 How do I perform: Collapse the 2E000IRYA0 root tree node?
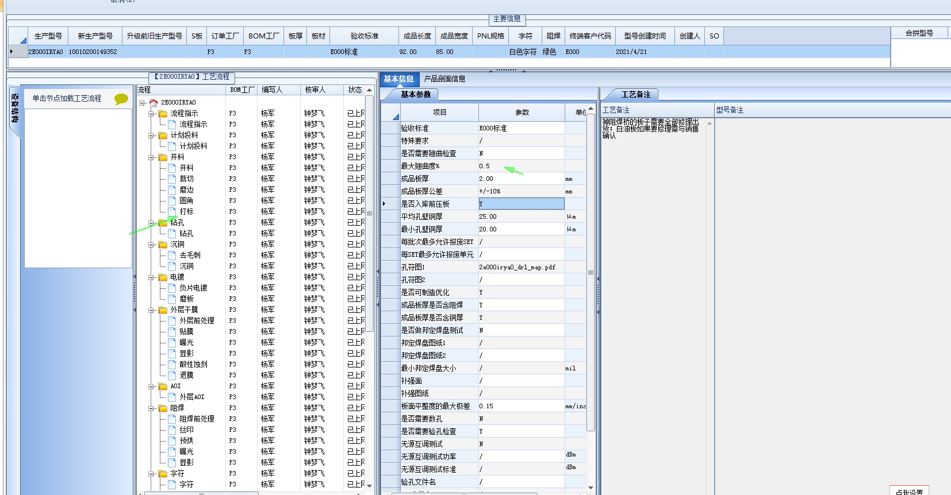(141, 103)
